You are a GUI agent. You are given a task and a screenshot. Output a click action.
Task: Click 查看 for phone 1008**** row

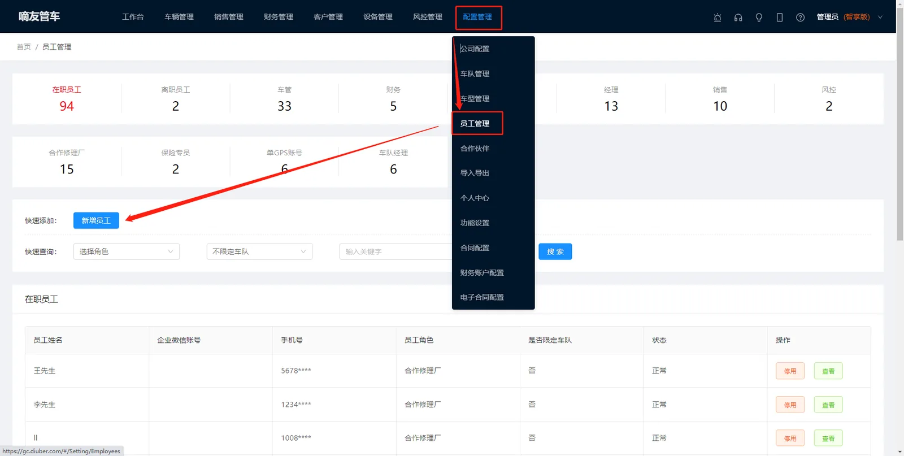tap(828, 438)
